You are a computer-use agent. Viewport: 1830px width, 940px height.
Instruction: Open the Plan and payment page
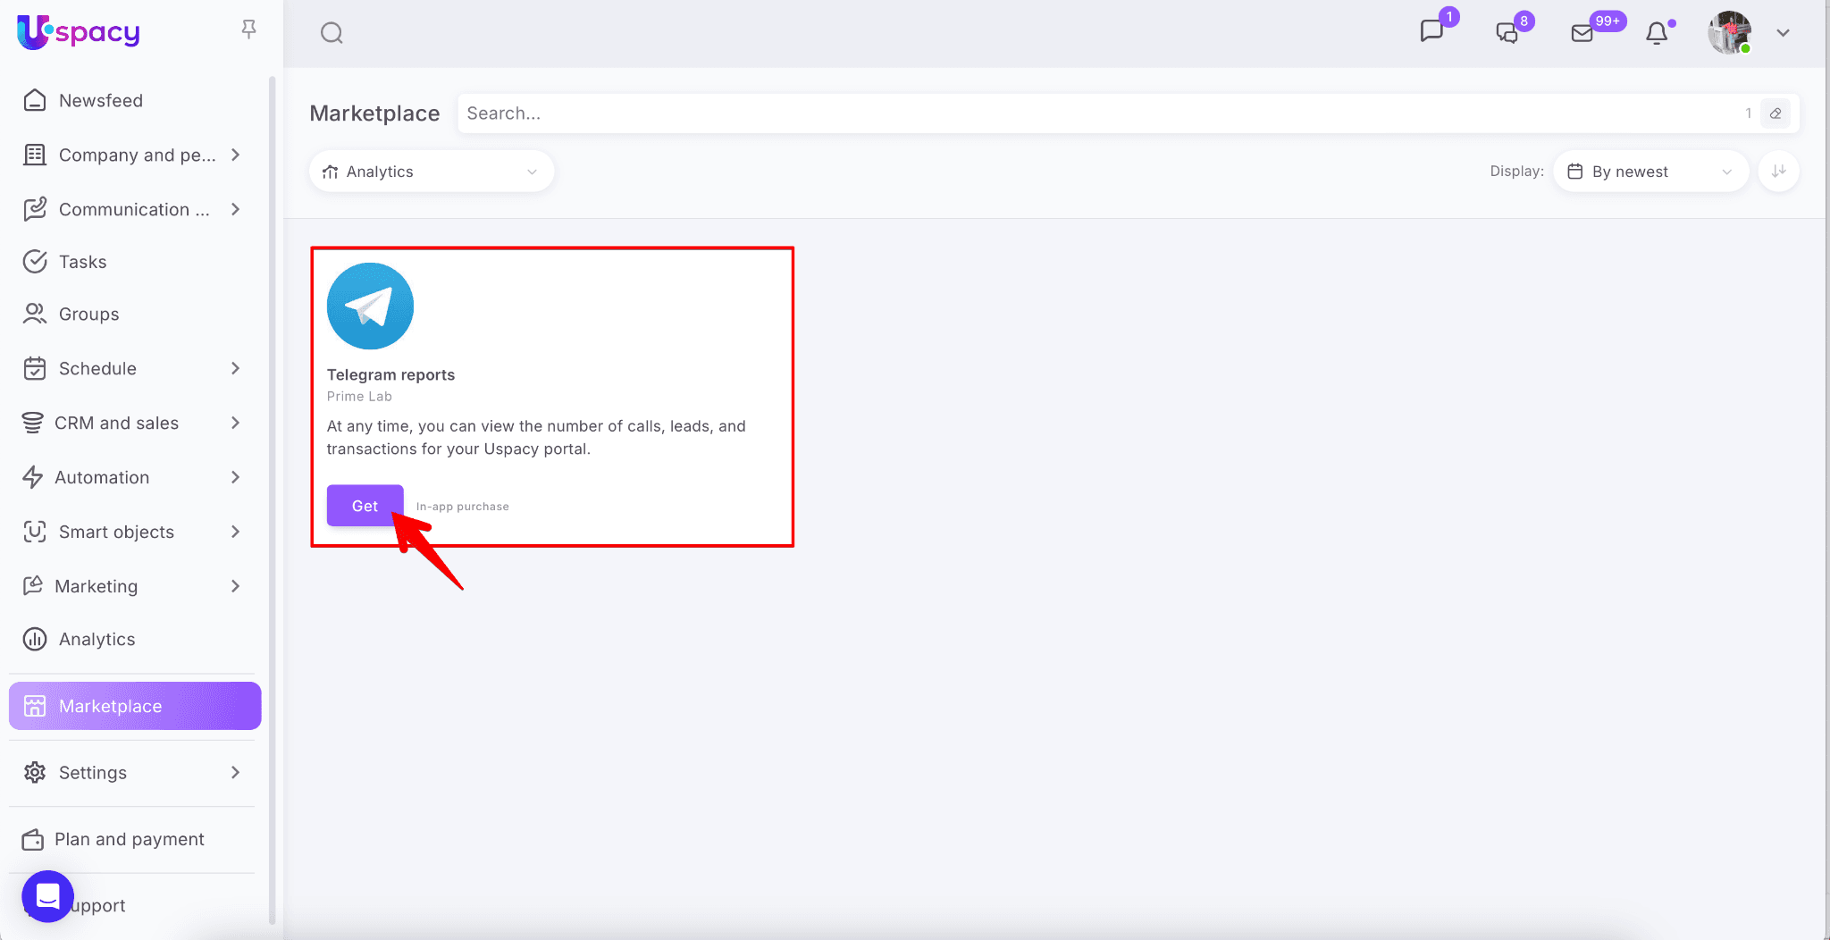(x=129, y=839)
